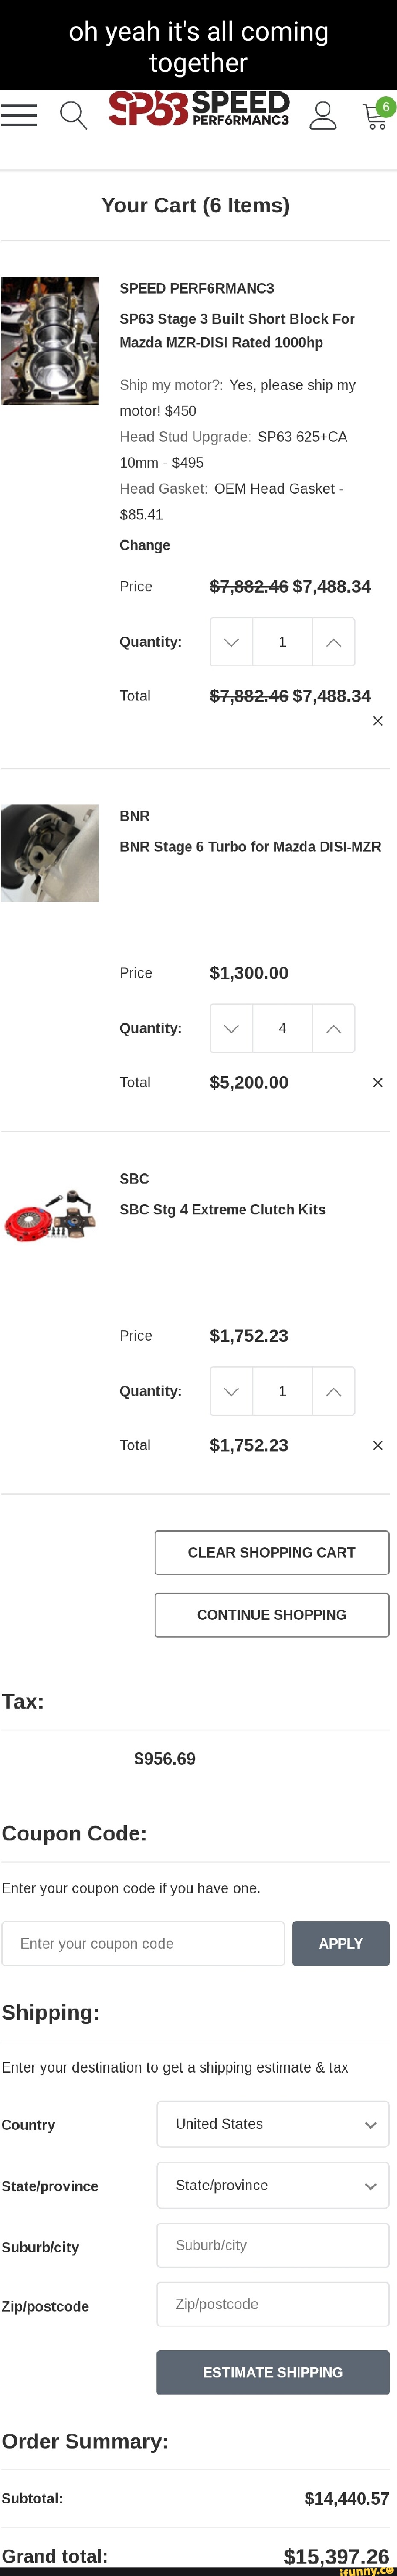The width and height of the screenshot is (397, 2576).
Task: Click the Change link on the short block options
Action: click(x=146, y=545)
